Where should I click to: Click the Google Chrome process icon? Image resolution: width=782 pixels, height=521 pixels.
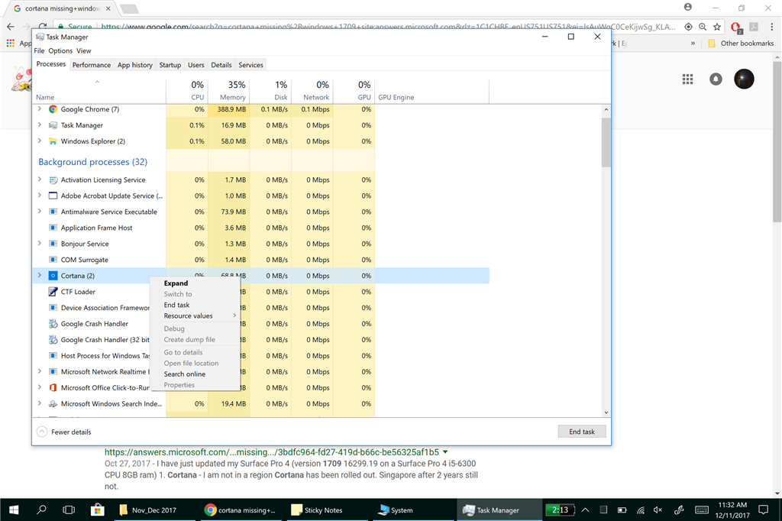click(53, 109)
